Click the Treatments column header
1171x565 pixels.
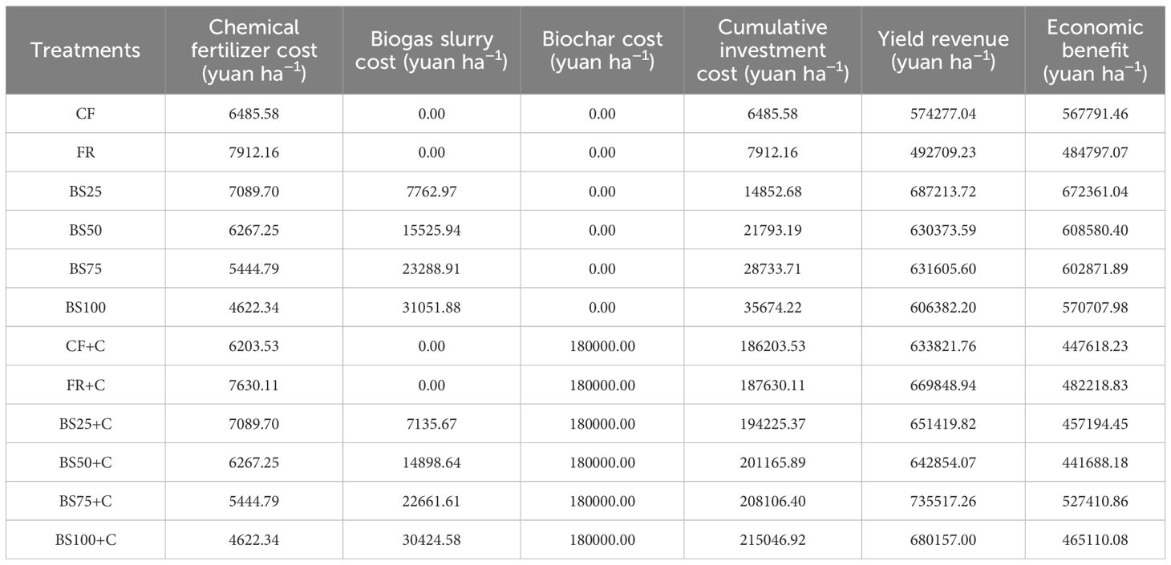point(85,50)
